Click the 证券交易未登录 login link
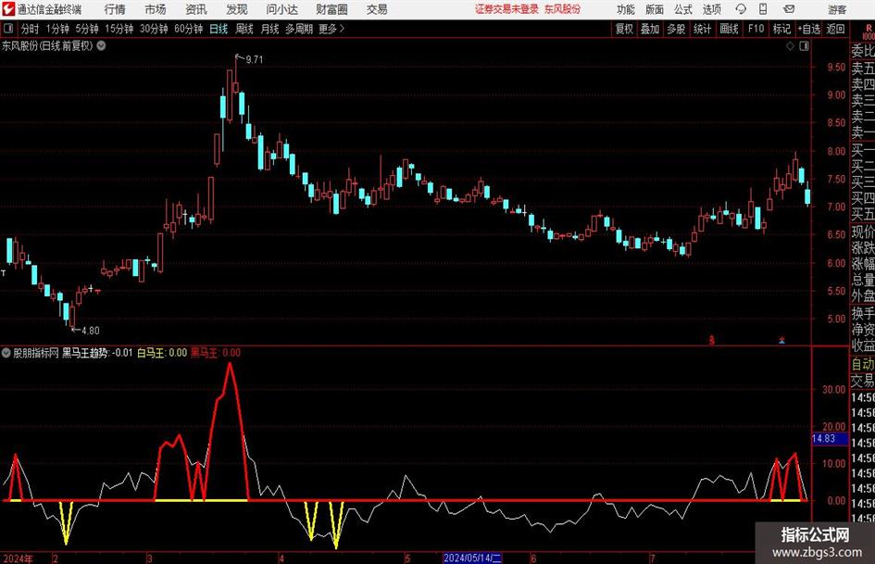 coord(506,9)
